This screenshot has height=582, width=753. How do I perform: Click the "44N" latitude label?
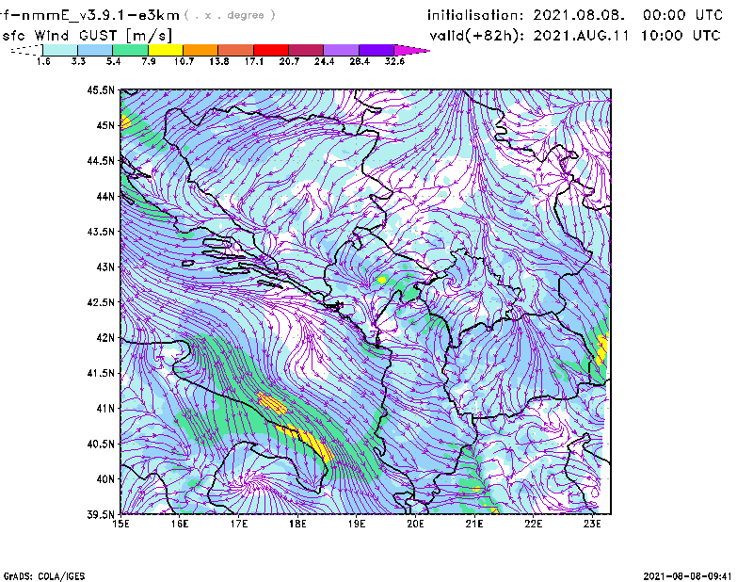[x=105, y=196]
